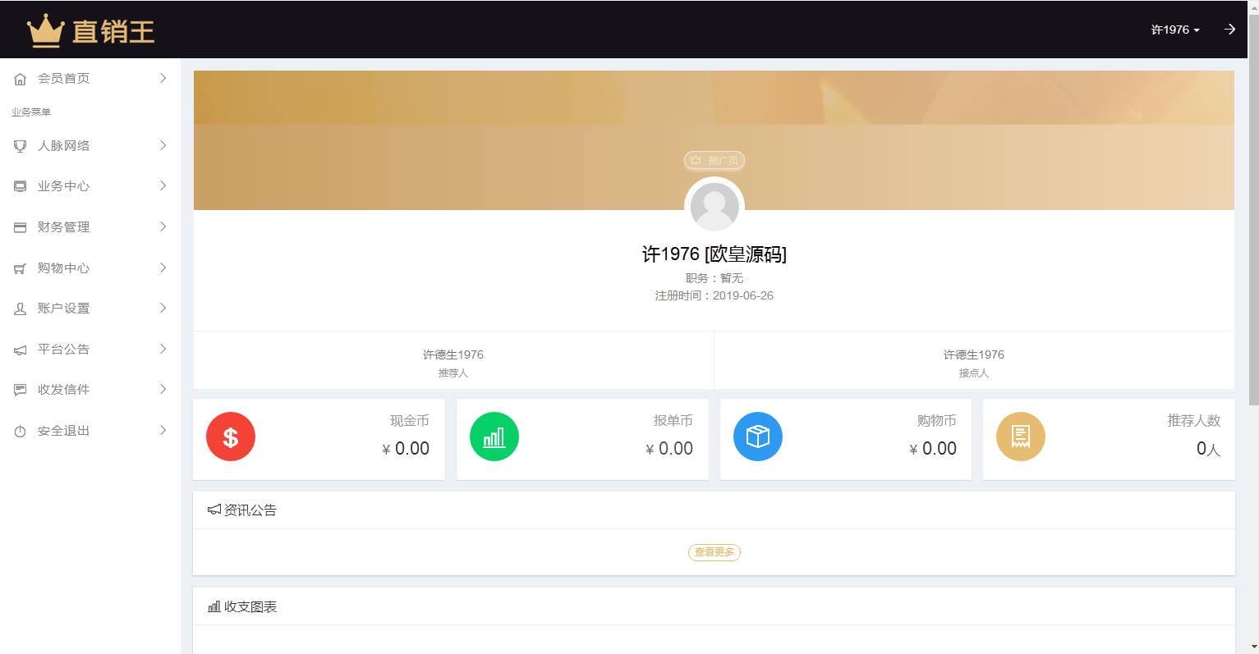This screenshot has width=1259, height=654.
Task: Click the blue 购物币 package icon
Action: (x=758, y=437)
